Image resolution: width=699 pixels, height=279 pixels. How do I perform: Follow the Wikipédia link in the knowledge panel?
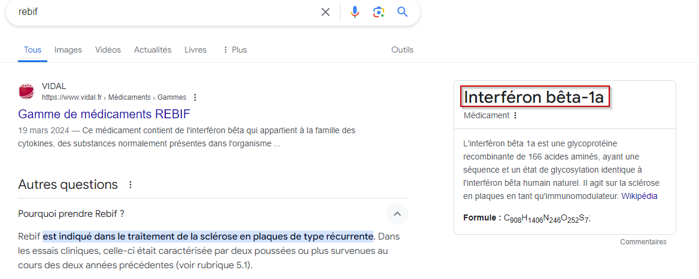point(639,196)
